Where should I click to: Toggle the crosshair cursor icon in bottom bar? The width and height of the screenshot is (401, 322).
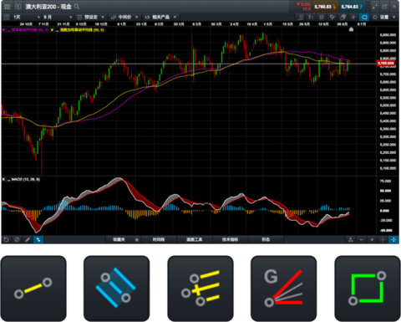pos(383,240)
